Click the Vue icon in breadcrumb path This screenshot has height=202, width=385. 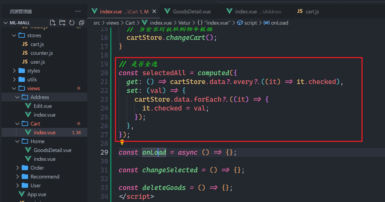point(145,23)
